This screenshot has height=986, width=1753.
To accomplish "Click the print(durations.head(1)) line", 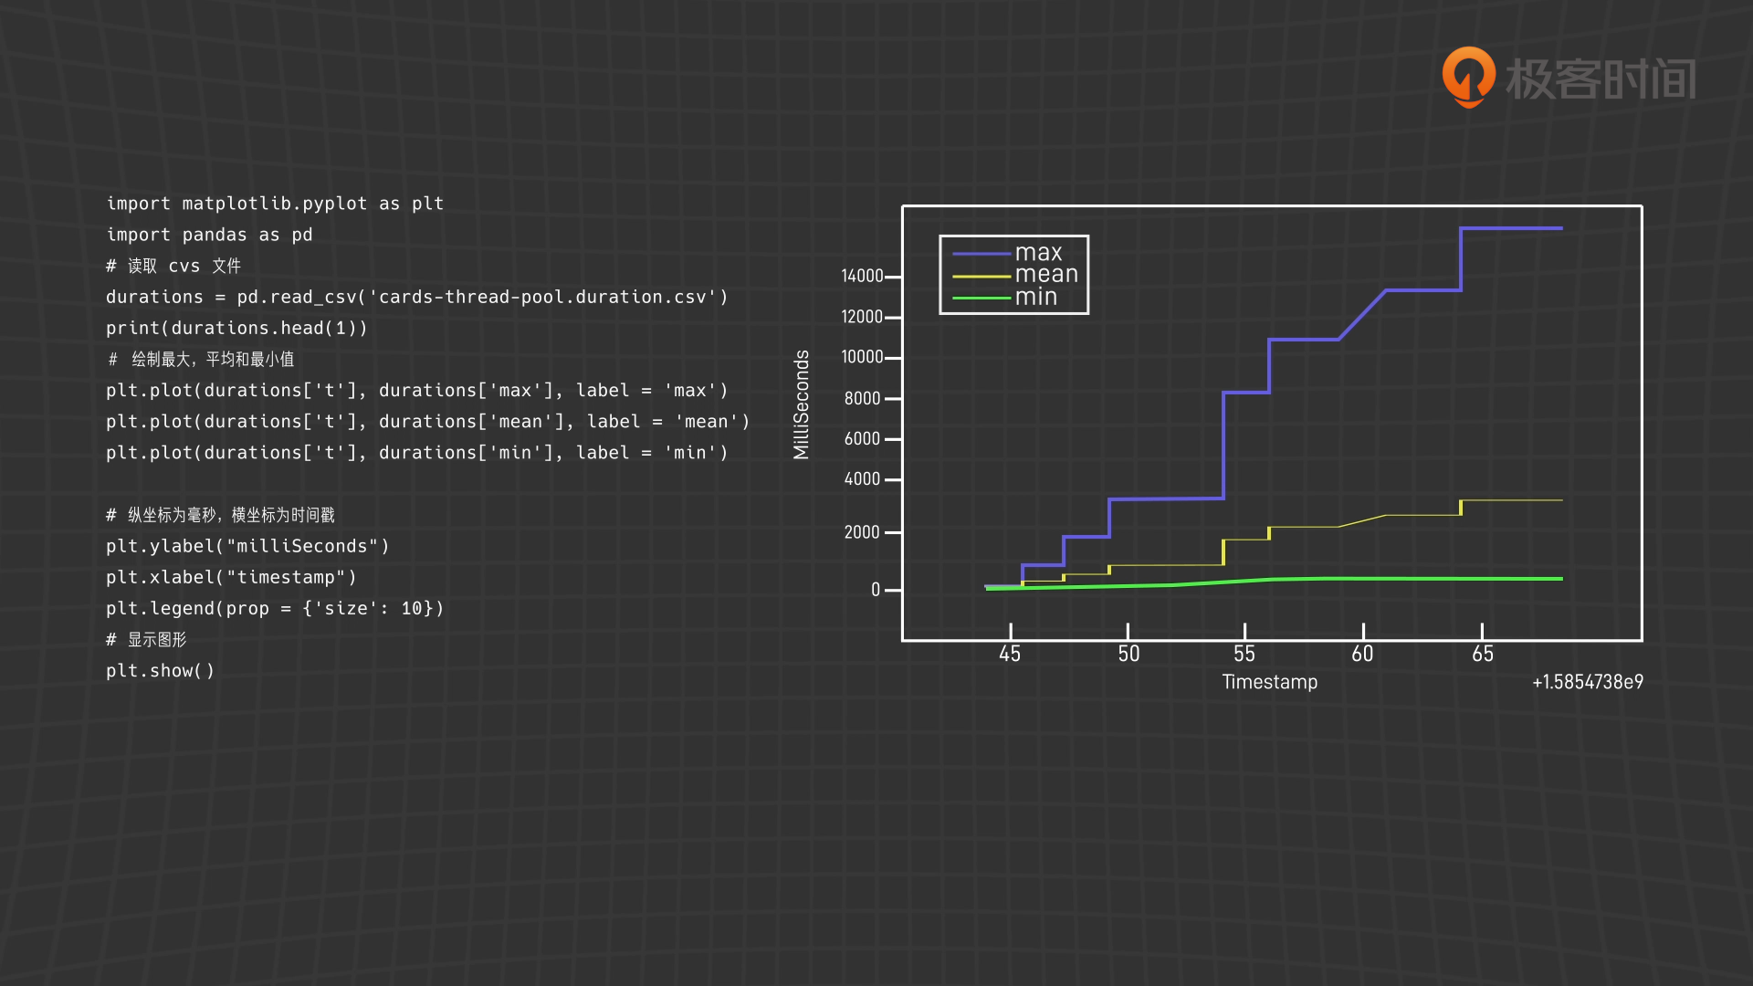I will pyautogui.click(x=236, y=328).
